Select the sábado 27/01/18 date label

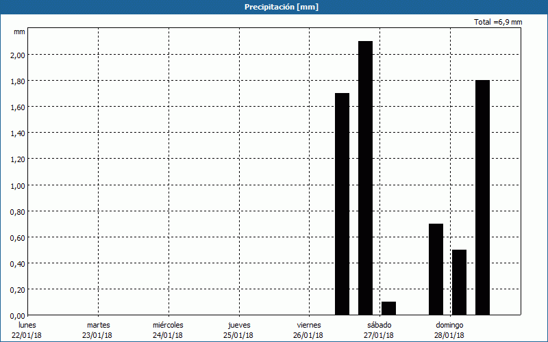(x=379, y=330)
